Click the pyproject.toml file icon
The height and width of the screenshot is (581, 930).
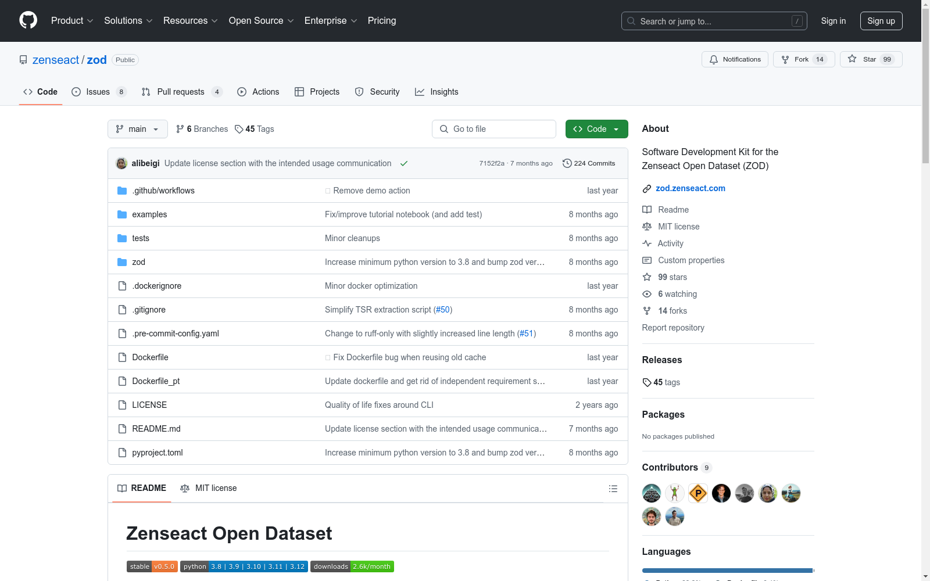(x=122, y=453)
